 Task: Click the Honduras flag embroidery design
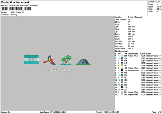click(32, 59)
